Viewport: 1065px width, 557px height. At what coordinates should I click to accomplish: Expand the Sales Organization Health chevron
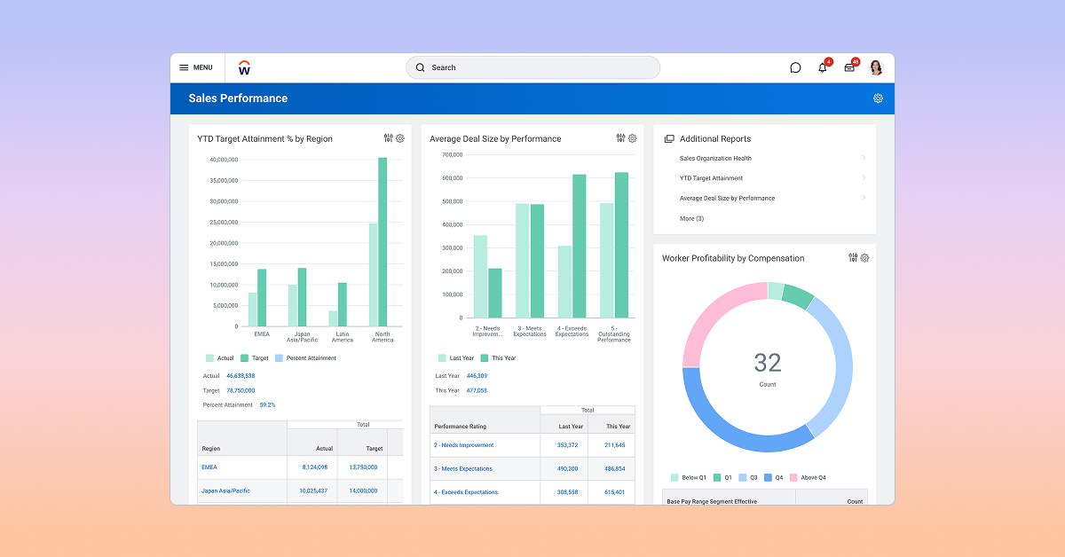click(x=864, y=158)
